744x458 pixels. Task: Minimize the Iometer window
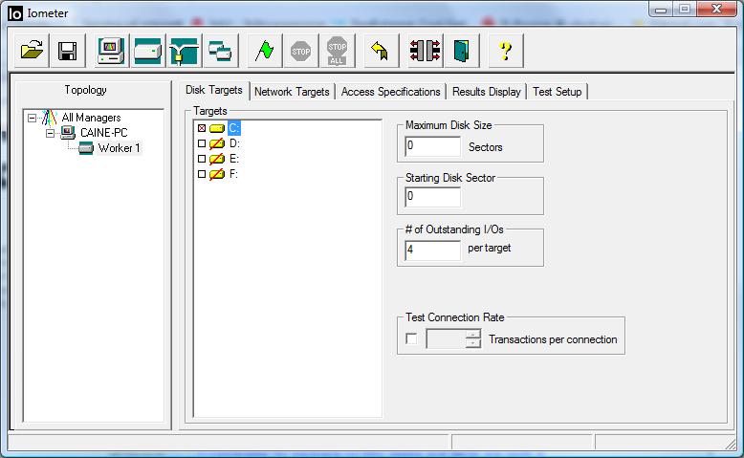coord(661,9)
